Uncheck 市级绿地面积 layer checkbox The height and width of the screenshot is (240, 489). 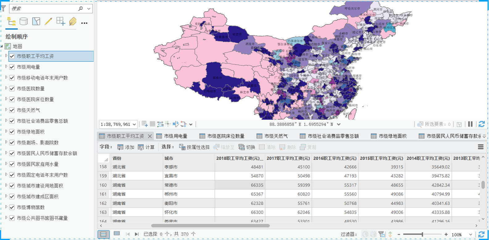tap(12, 132)
